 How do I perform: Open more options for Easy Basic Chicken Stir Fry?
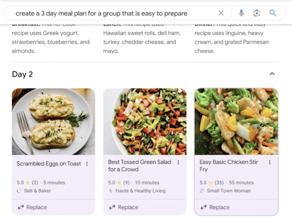click(270, 162)
